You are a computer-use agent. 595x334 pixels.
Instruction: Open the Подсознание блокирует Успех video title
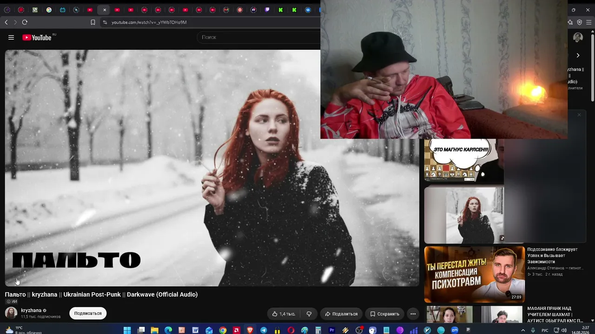(x=553, y=256)
